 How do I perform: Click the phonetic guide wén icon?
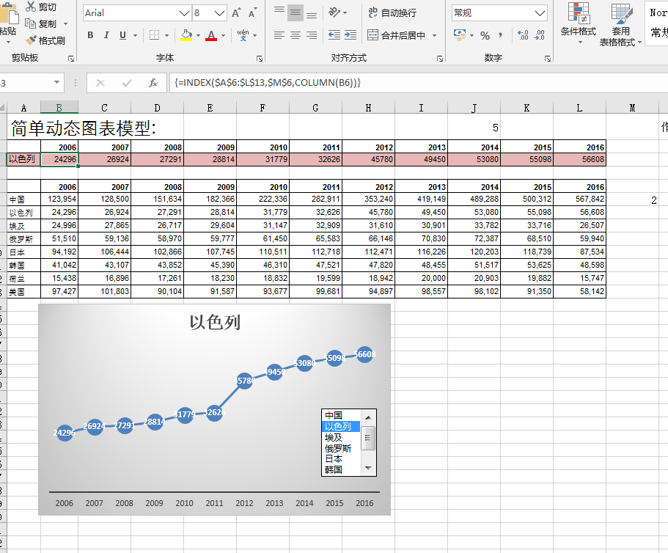(x=243, y=35)
